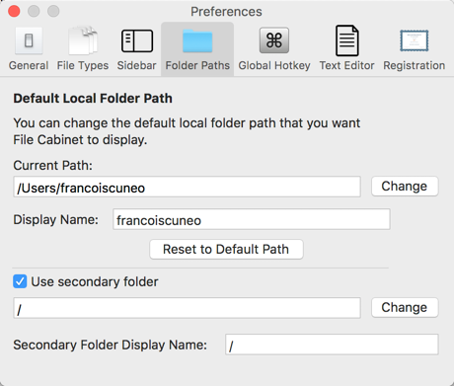Open the Registration pane
454x386 pixels.
[x=415, y=48]
